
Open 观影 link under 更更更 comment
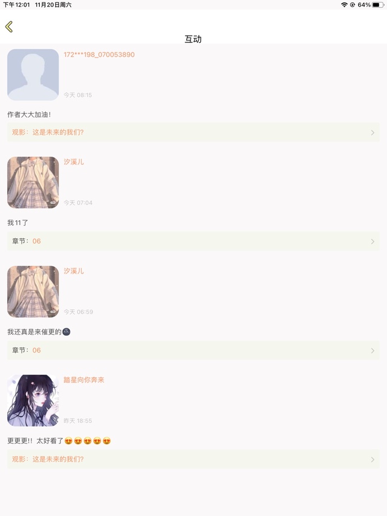tap(193, 459)
